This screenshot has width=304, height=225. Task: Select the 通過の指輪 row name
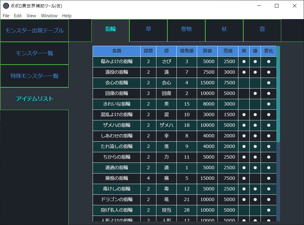pos(117,168)
